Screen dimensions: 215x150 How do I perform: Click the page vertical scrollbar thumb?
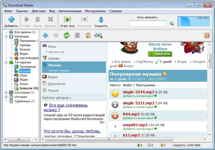coord(209,61)
